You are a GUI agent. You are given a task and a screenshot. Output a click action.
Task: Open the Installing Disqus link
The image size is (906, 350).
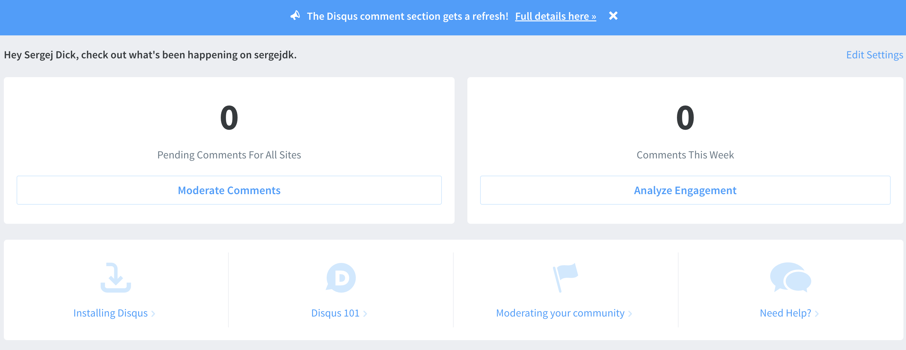pyautogui.click(x=110, y=313)
